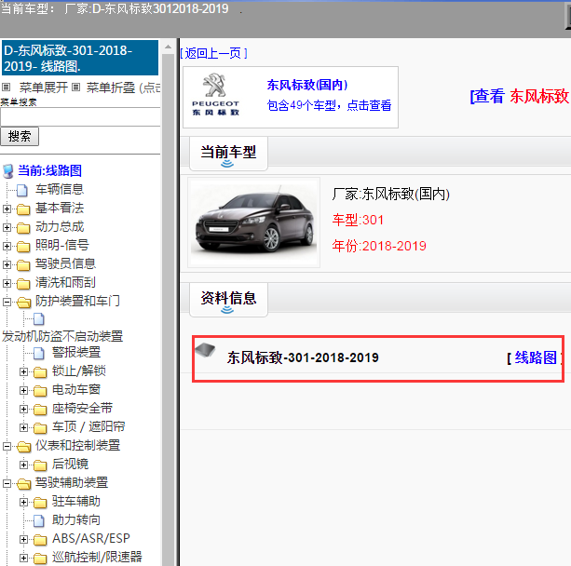Click the gray book icon beside 东风标致-301-2018-2019

(205, 350)
